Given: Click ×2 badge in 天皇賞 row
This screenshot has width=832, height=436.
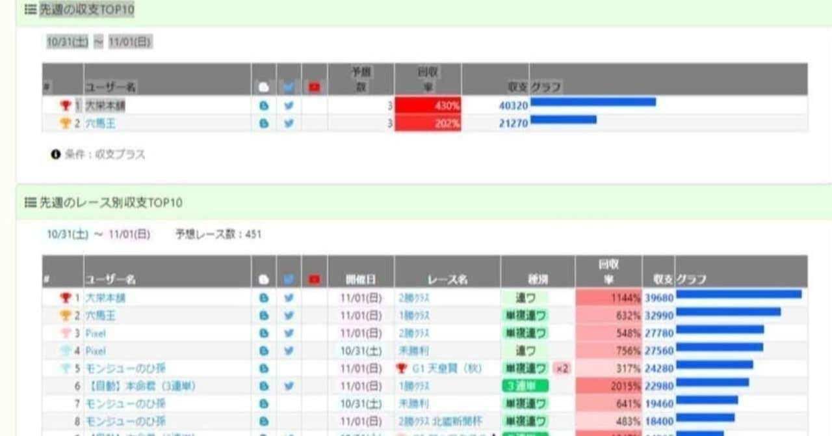Looking at the screenshot, I should 562,368.
